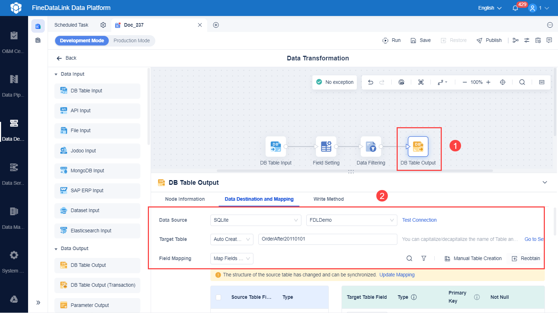Click the Run button

391,41
